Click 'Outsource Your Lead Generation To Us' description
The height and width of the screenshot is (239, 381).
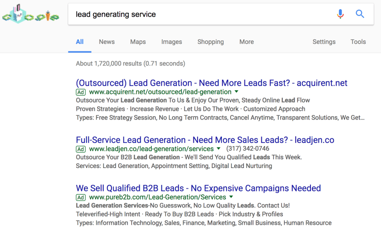point(193,100)
